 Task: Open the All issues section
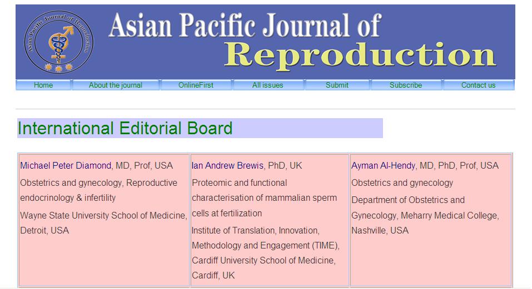pyautogui.click(x=267, y=85)
